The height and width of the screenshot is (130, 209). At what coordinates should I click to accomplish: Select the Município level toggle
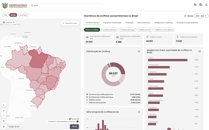coord(23,15)
